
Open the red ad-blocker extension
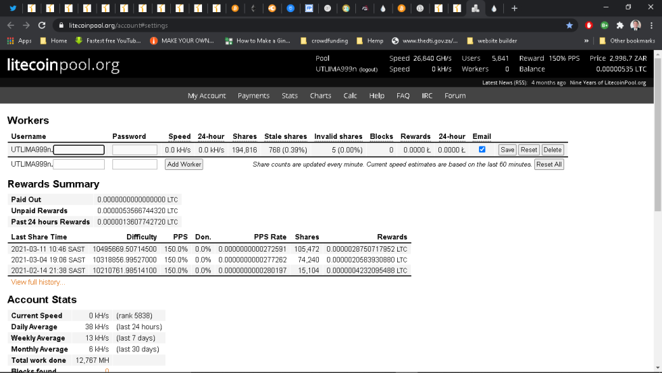coord(589,25)
